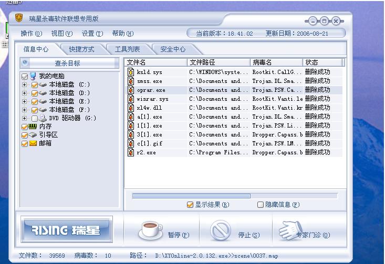The width and height of the screenshot is (385, 264).
Task: Expand the DVD 驱动器 (G:) tree node
Action: pos(24,118)
